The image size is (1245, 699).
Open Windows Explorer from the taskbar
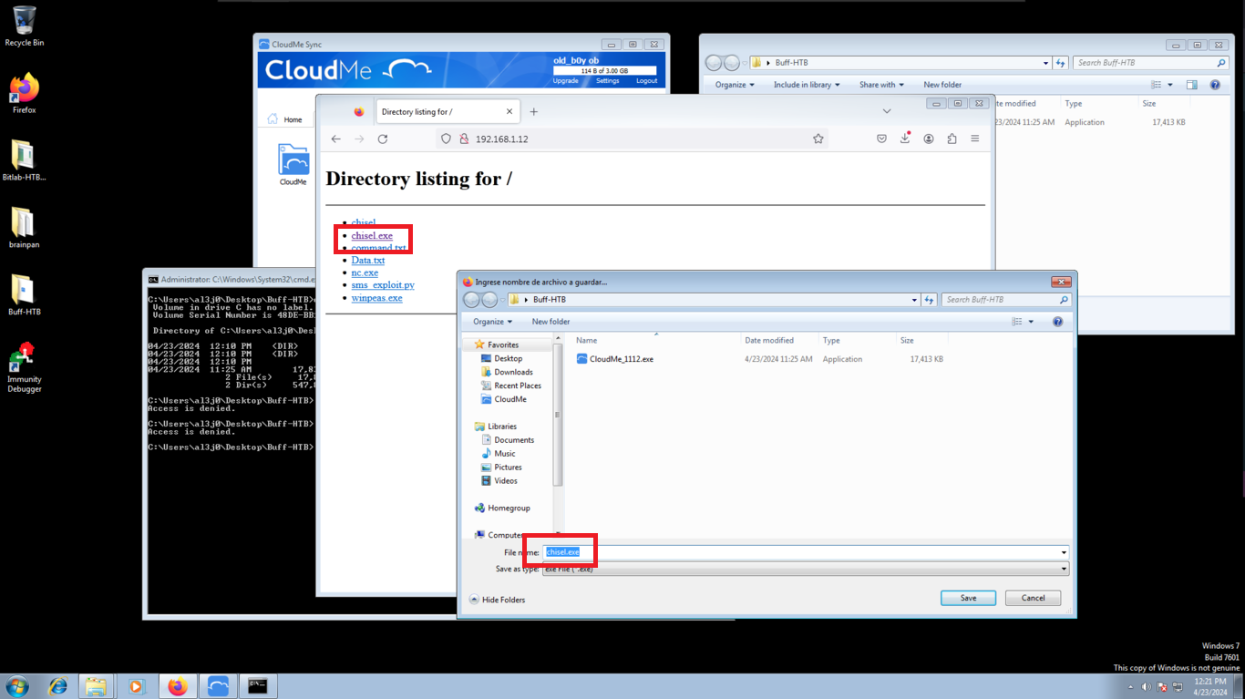click(x=97, y=686)
